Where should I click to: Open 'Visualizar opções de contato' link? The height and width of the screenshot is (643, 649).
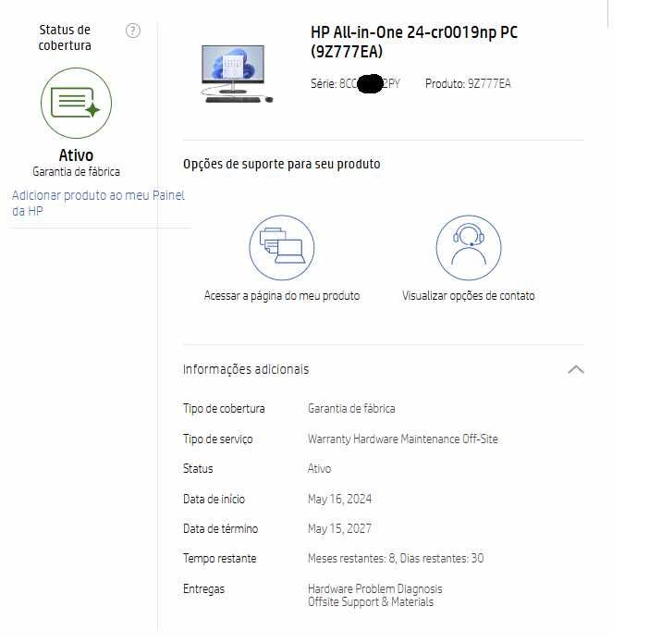[469, 296]
